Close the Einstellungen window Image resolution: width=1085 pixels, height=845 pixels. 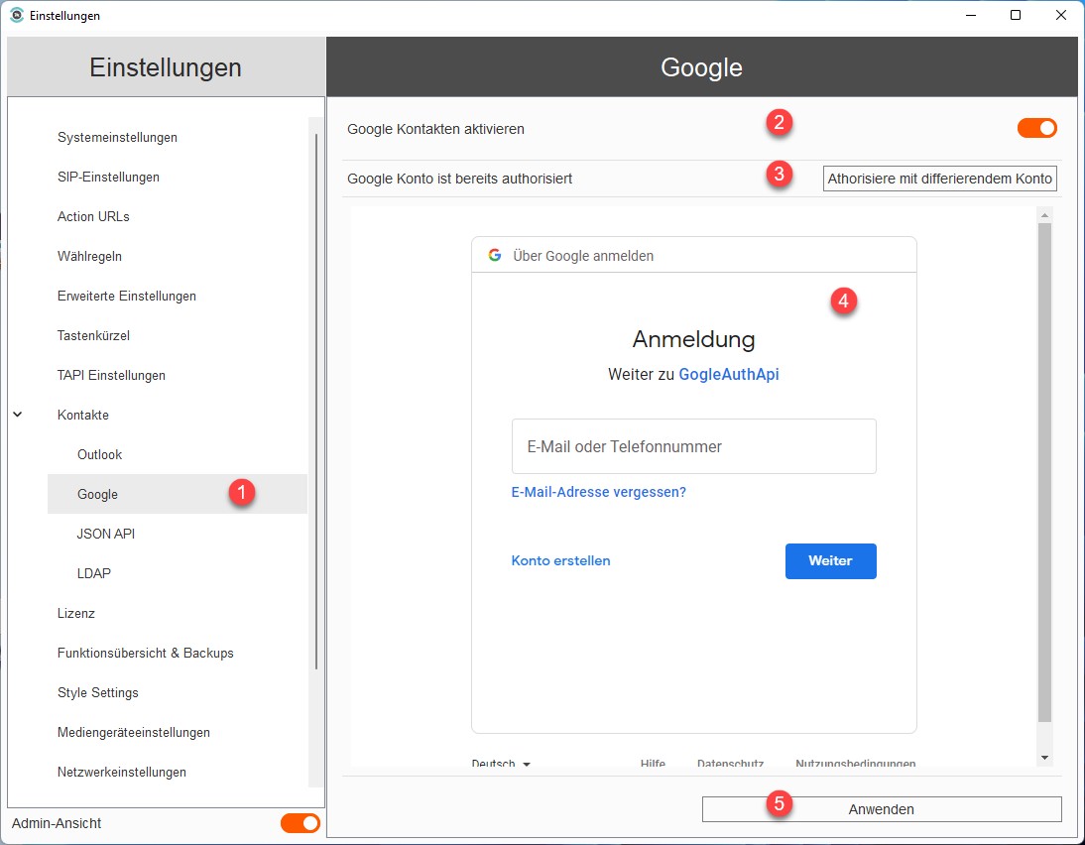click(1061, 15)
